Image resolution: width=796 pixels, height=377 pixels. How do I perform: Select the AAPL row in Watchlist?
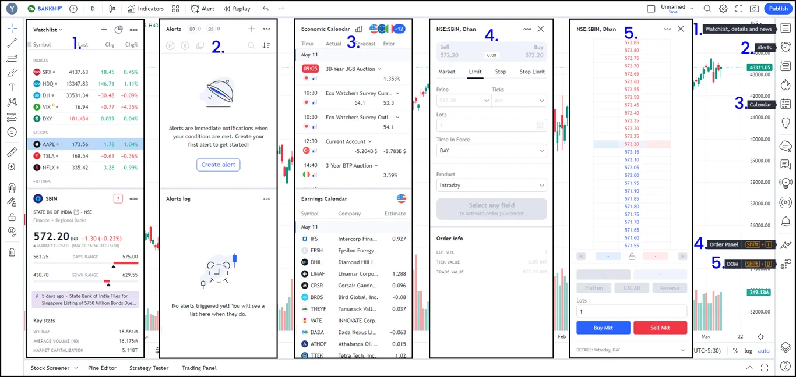point(85,144)
